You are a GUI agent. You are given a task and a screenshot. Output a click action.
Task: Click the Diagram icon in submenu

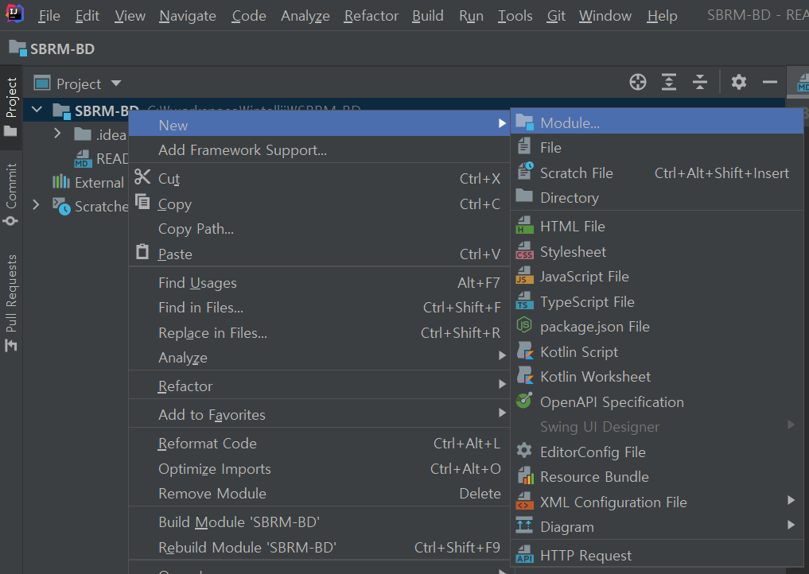click(x=524, y=526)
